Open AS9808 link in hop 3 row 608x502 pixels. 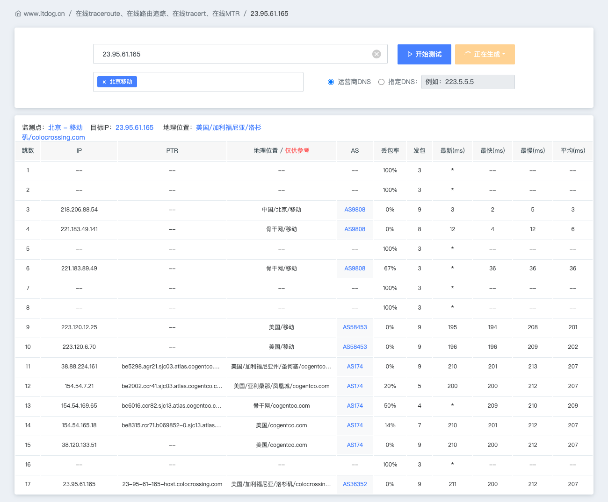pos(355,210)
